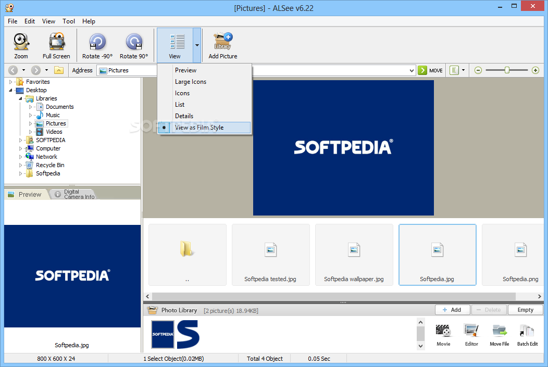Open the View menu in menu bar
This screenshot has width=548, height=367.
point(48,21)
